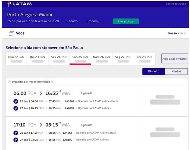Expand the 1 parada details of 17:10 flight
The height and width of the screenshot is (150, 190).
point(86,125)
